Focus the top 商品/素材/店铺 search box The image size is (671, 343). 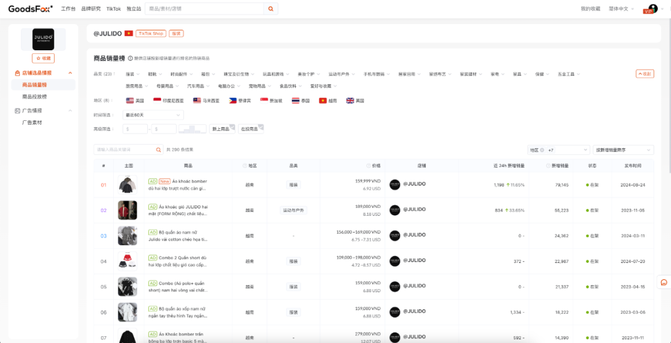click(204, 9)
